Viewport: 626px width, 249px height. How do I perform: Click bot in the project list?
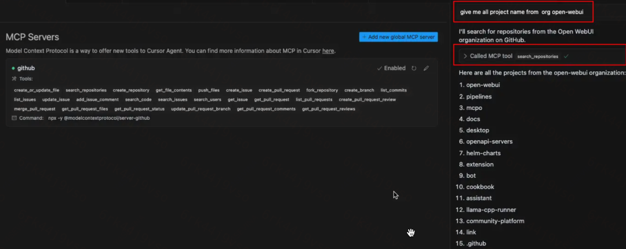[x=471, y=175]
